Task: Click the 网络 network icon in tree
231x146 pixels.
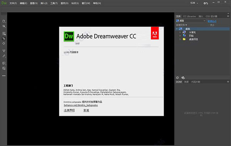Action: click(184, 35)
